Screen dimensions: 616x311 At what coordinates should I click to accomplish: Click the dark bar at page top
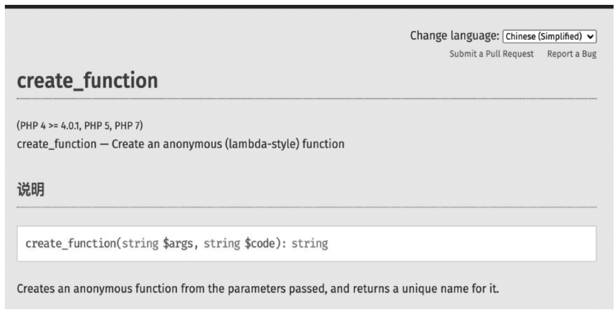click(x=308, y=6)
